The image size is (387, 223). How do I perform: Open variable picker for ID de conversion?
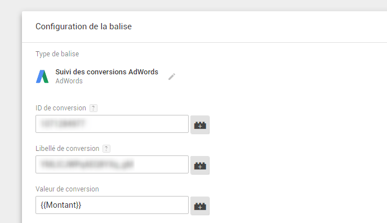pos(200,125)
